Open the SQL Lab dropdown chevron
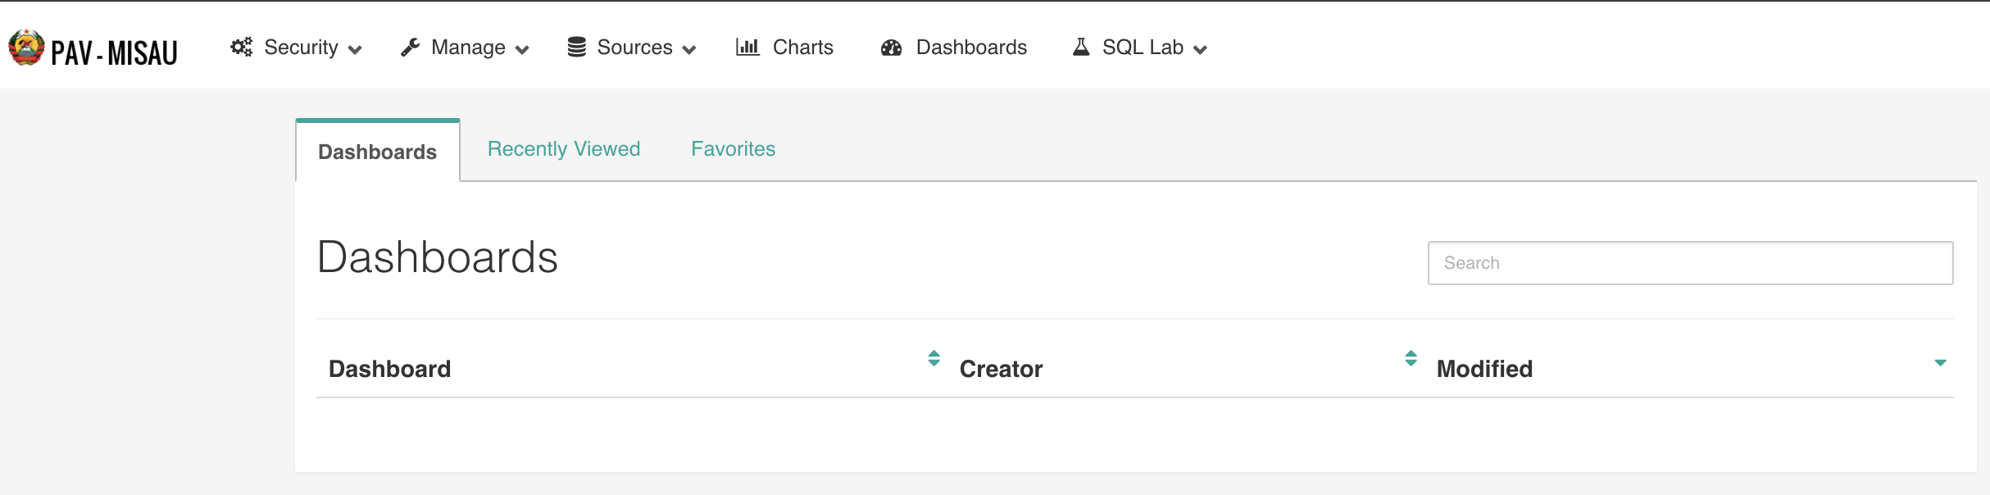Screen dimensions: 1990x495 click(x=1201, y=50)
